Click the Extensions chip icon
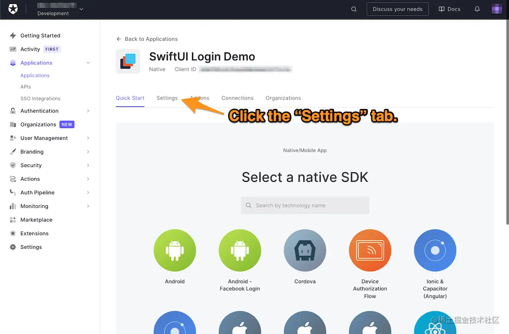This screenshot has width=509, height=334. (x=13, y=234)
